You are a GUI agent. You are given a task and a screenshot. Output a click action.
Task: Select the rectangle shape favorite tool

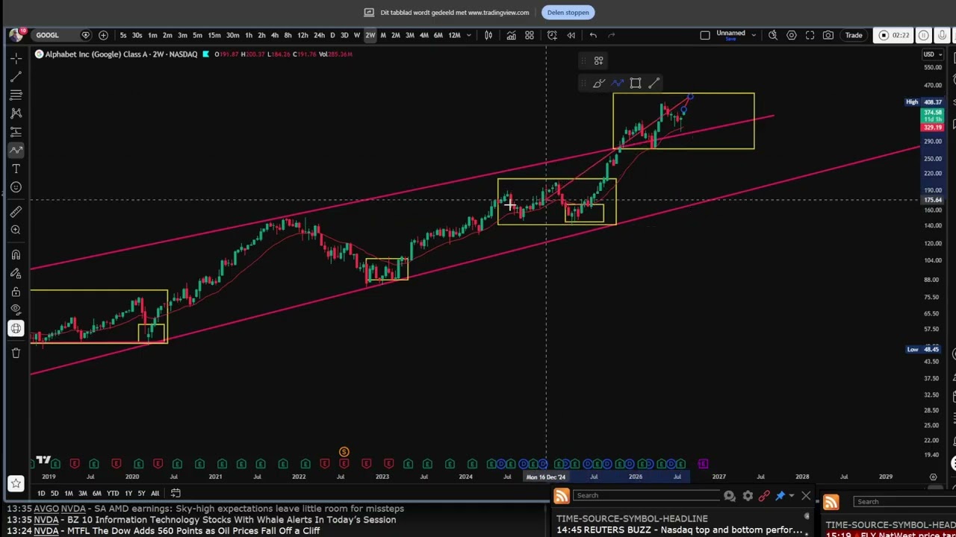(x=636, y=84)
